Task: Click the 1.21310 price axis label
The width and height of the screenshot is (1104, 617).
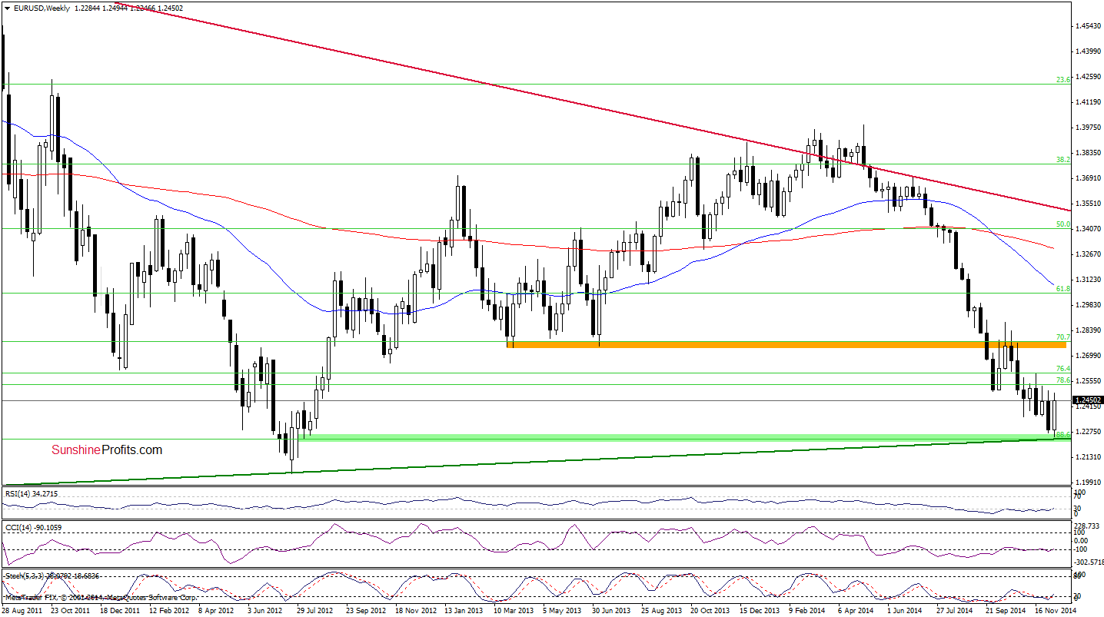Action: (x=1089, y=457)
